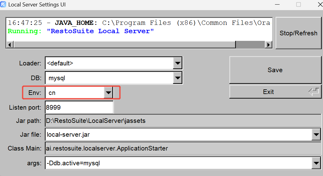This screenshot has height=176, width=323.
Task: Open the Loader dropdown arrow
Action: (178, 63)
